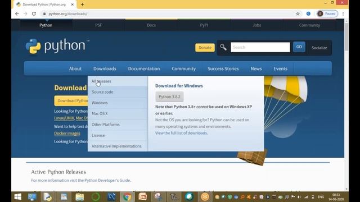Click the yellow Download Python button
The width and height of the screenshot is (360, 202).
point(71,101)
